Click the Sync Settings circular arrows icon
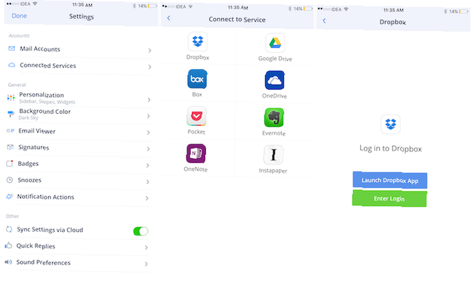The height and width of the screenshot is (283, 471). (x=9, y=229)
